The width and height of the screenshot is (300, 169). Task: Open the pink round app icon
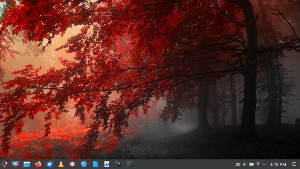click(x=72, y=164)
